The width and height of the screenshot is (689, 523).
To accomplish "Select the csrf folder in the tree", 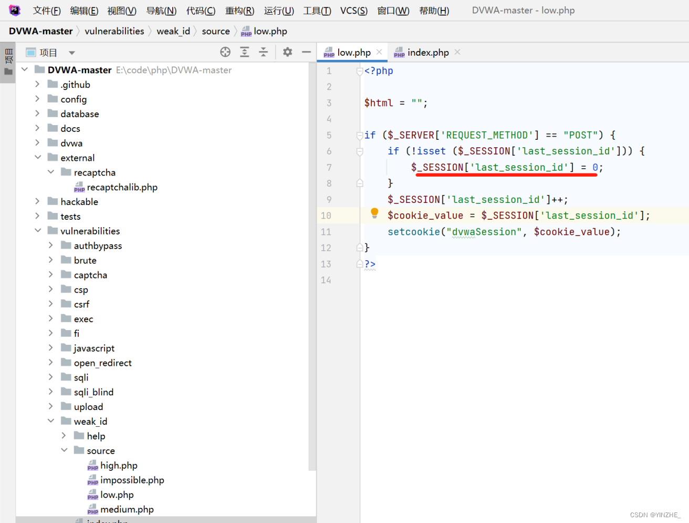I will (75, 304).
